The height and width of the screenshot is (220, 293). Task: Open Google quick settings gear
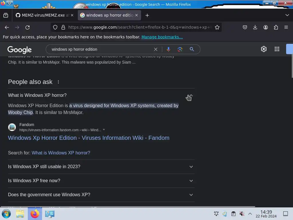tap(264, 49)
